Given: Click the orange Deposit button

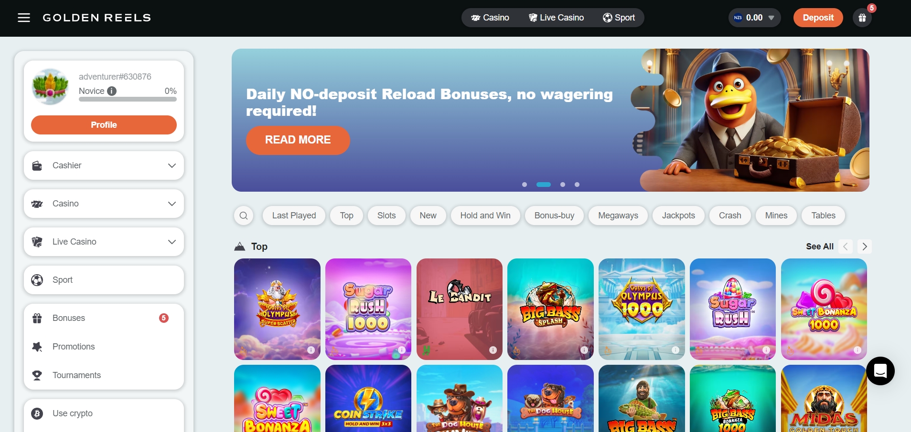Looking at the screenshot, I should click(818, 18).
